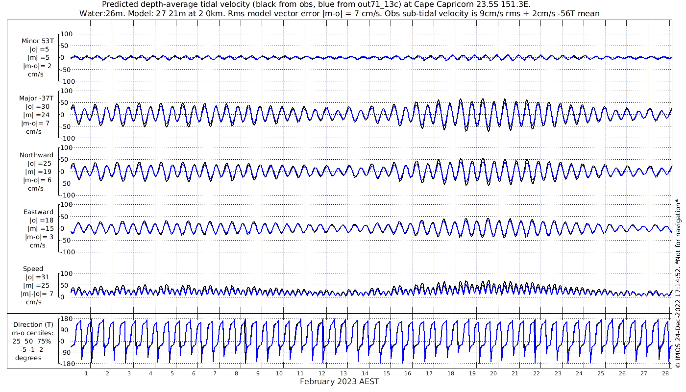Click the 'February 2023 AEST' axis title
Viewport: 686px width, 392px height.
[x=339, y=381]
